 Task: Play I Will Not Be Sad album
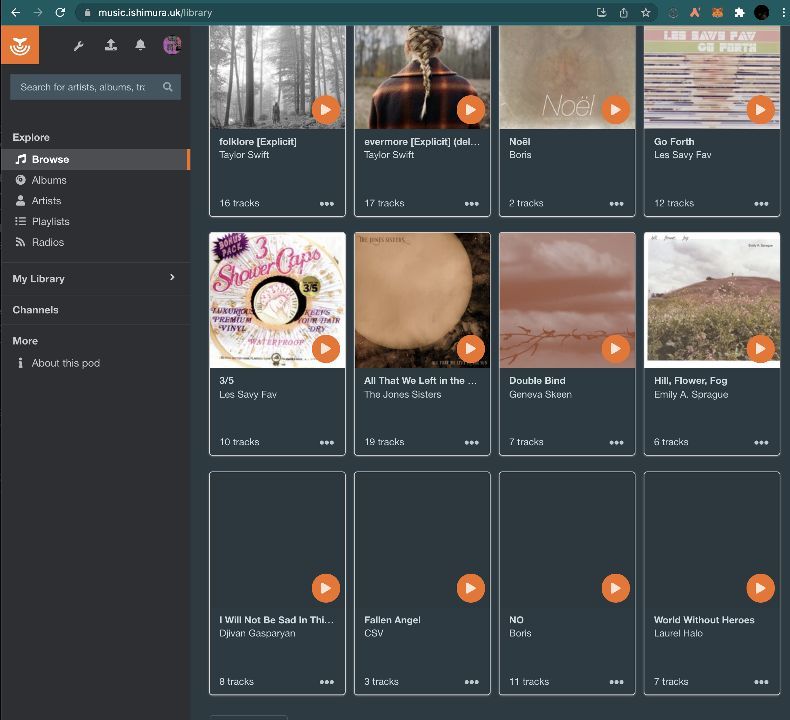[x=326, y=588]
